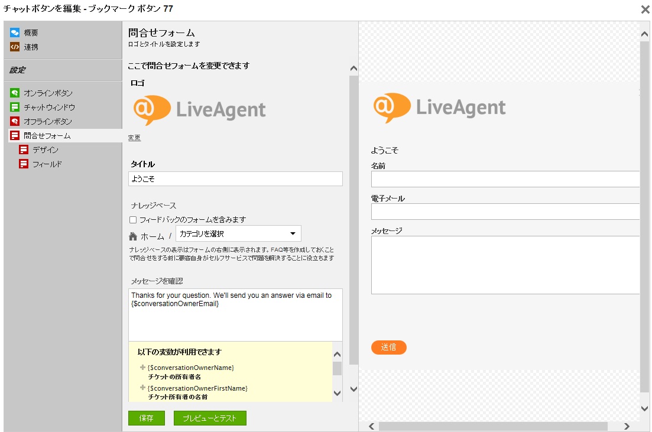Click the ホーム knowledge base link

[x=152, y=236]
